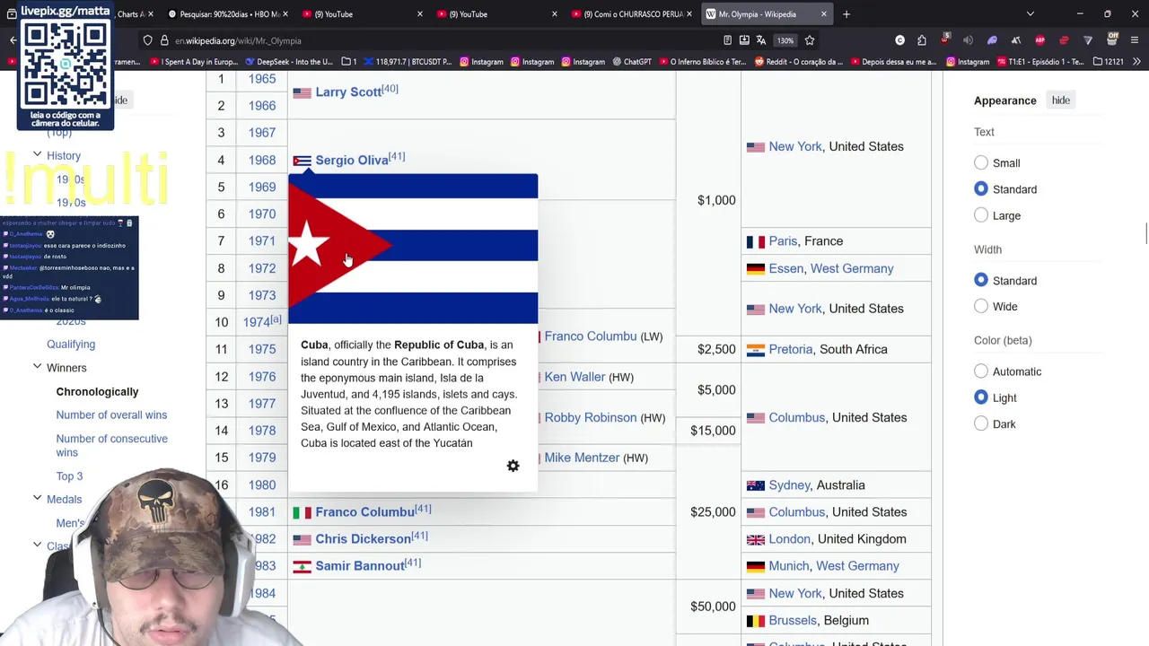
Task: Click the Cuba flag beside Sergio Oliva
Action: pos(302,161)
